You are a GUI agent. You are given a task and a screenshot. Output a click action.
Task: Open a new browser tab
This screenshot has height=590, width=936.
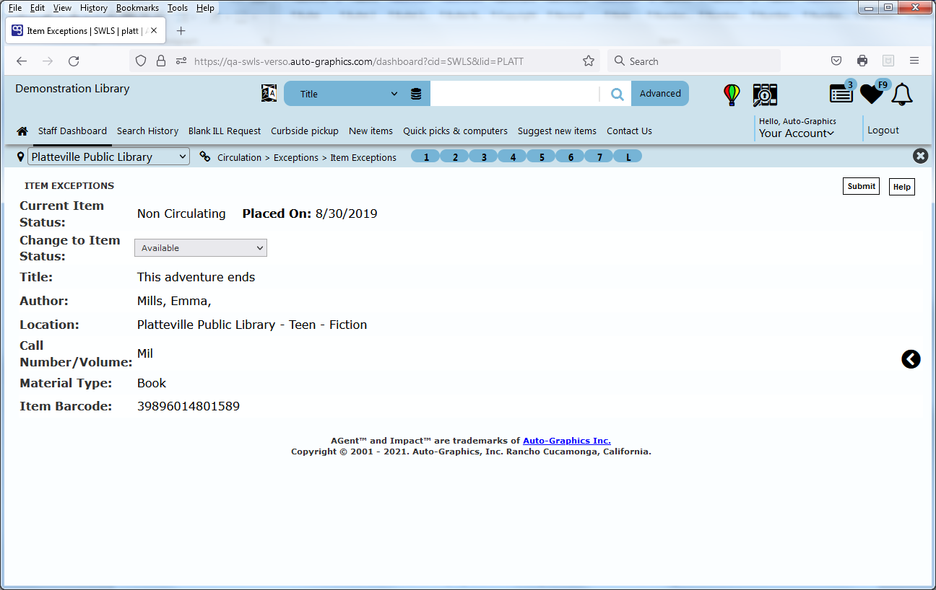[x=181, y=31]
